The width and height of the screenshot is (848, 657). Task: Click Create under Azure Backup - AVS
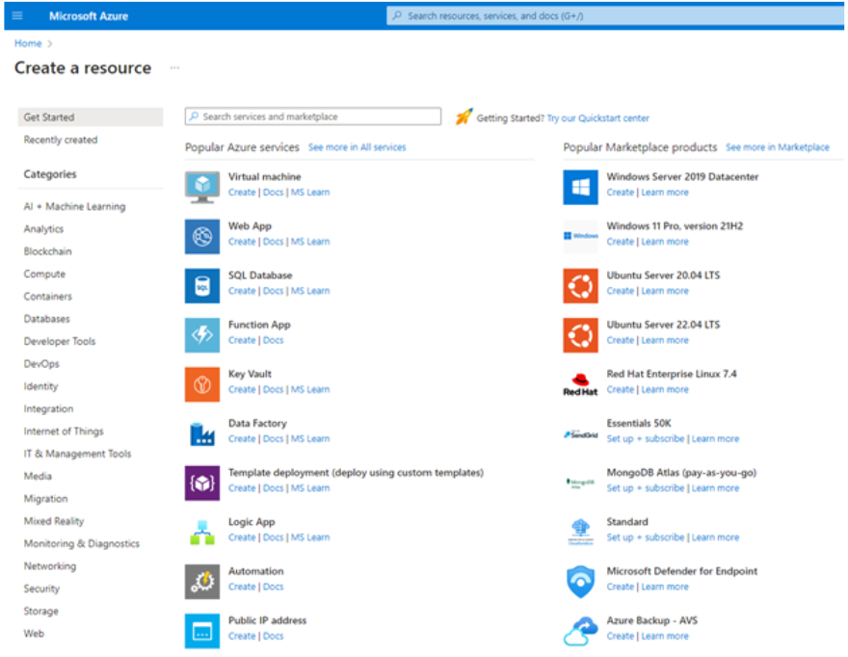pos(621,636)
